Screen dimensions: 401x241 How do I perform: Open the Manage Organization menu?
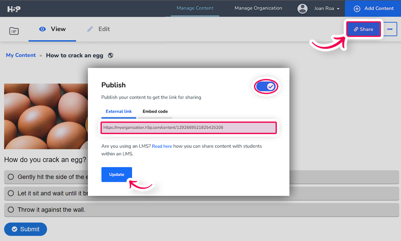258,8
